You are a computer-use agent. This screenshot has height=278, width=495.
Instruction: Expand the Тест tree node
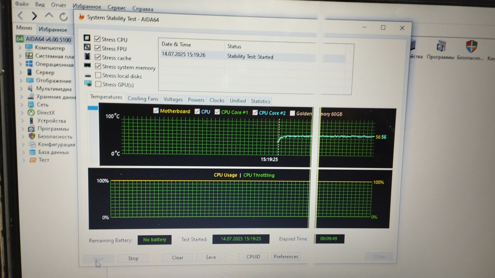pos(24,160)
